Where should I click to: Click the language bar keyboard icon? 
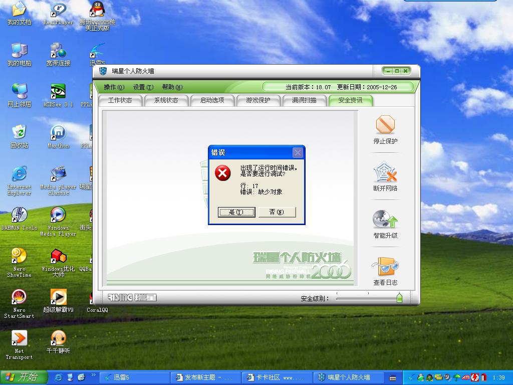coord(393,378)
